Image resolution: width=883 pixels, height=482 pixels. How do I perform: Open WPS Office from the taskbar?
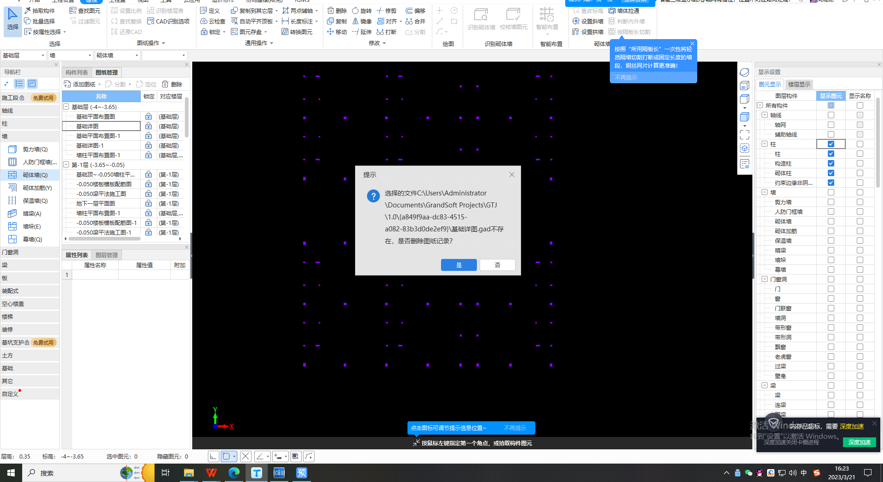(x=211, y=473)
